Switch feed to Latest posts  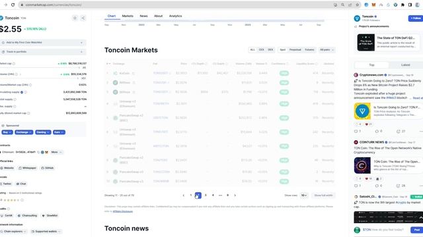(405, 65)
